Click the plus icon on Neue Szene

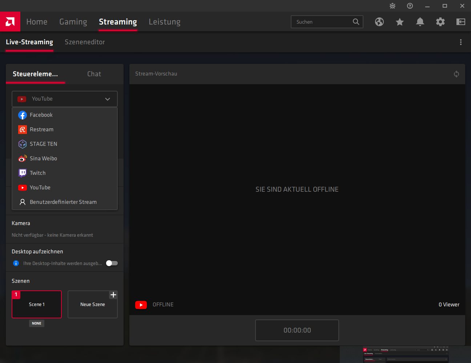click(x=113, y=295)
